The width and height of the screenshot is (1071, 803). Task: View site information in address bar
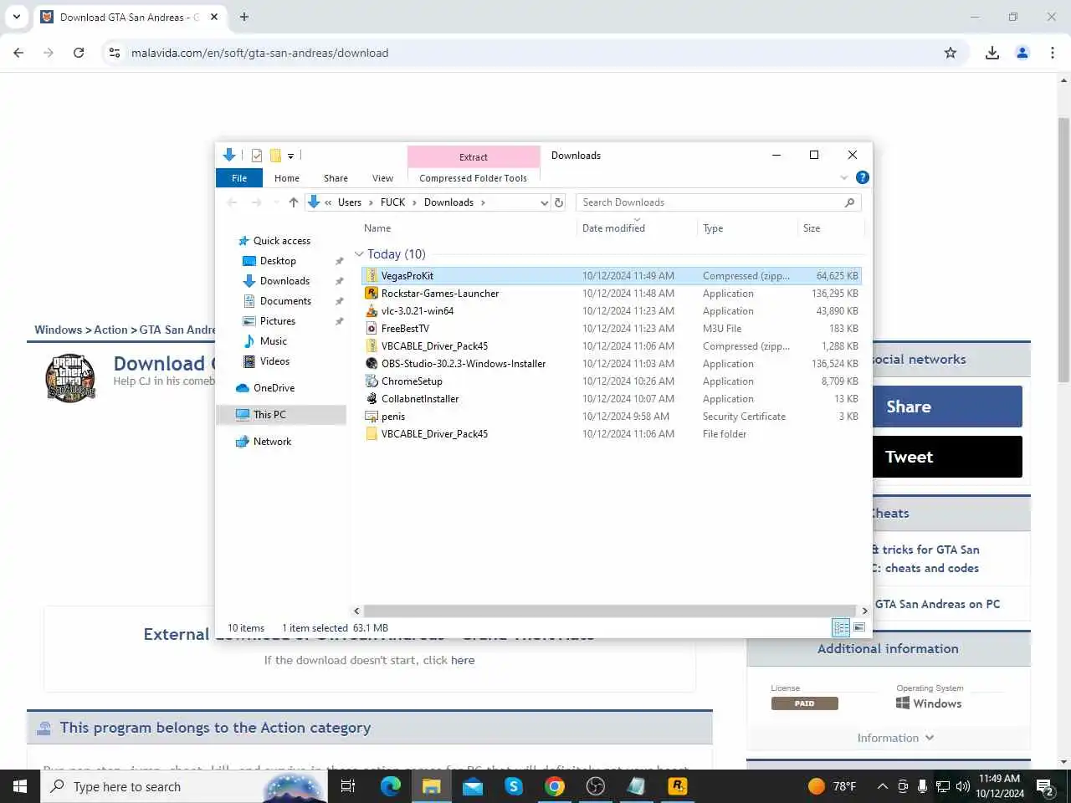pos(115,53)
